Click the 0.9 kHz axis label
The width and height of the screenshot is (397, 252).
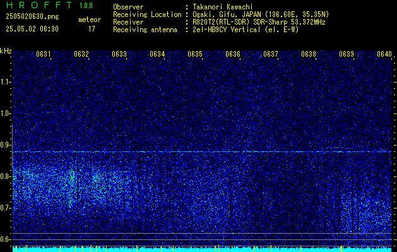[5, 145]
